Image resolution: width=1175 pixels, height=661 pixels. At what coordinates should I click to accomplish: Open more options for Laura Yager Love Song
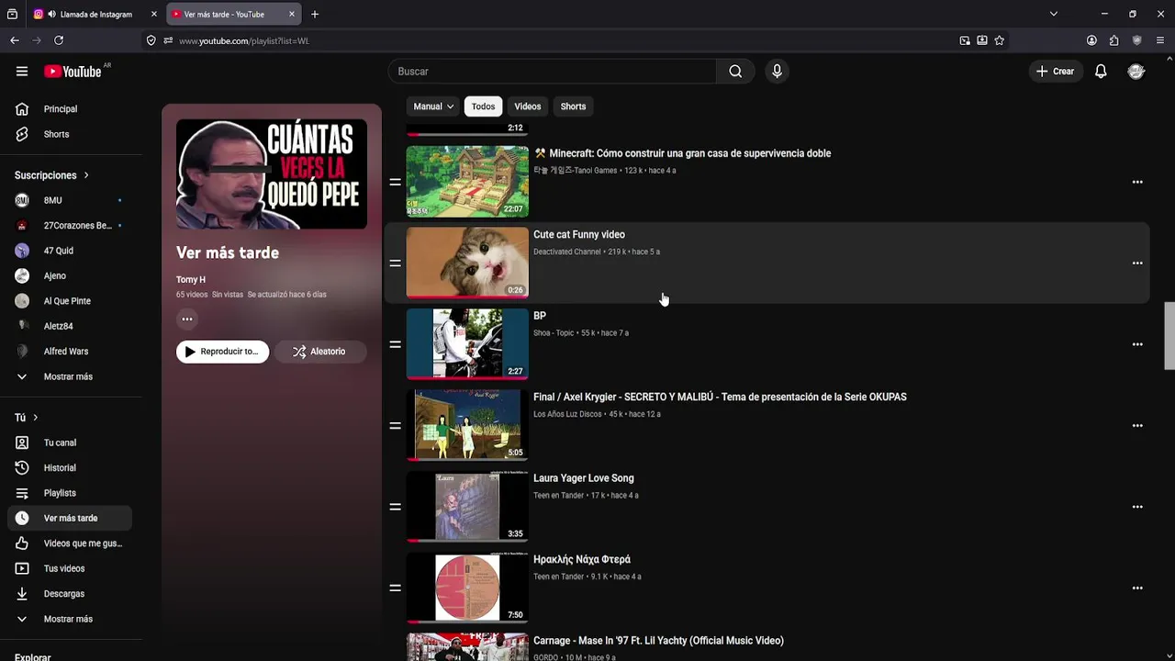[x=1137, y=507]
